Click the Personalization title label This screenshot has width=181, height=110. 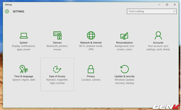click(x=124, y=43)
